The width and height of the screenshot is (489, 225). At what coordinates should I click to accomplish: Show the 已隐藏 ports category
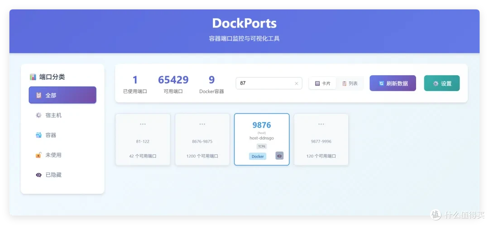62,175
